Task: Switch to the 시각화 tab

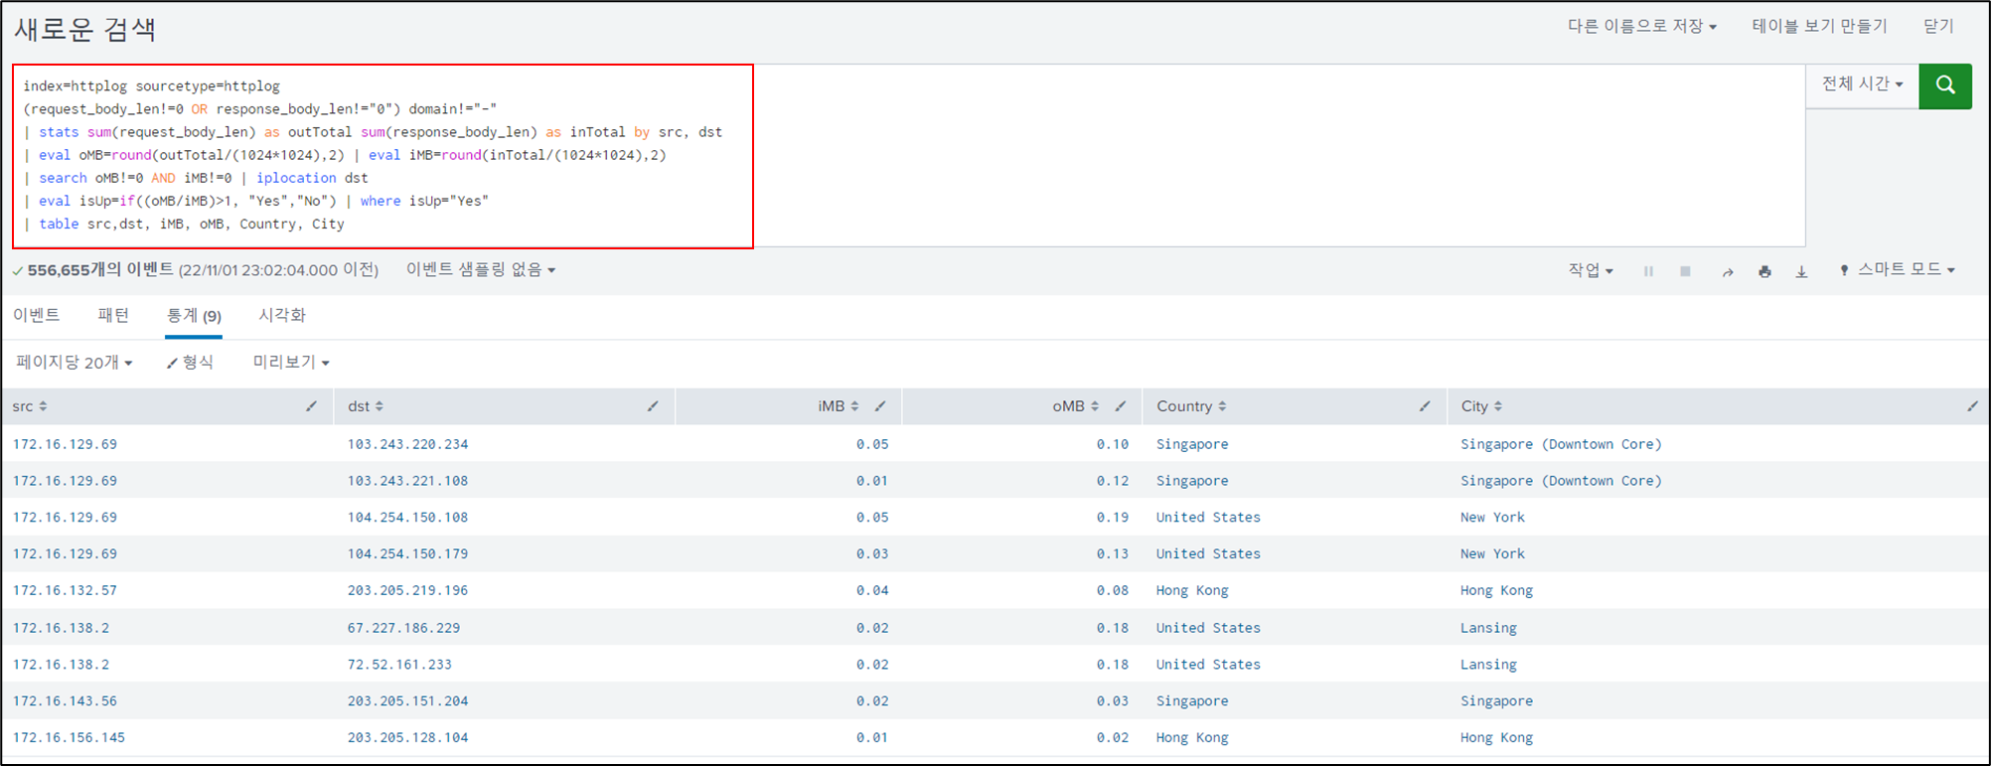Action: (x=282, y=316)
